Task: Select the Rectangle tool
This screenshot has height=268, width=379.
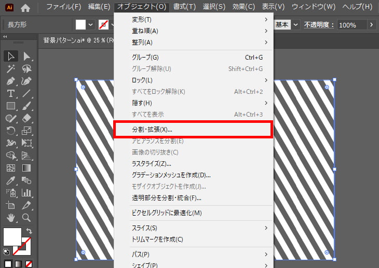Action: click(11, 106)
